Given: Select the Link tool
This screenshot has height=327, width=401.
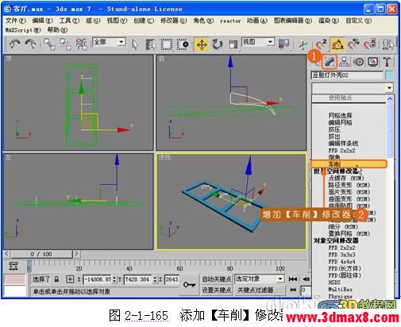Looking at the screenshot, I should 49,44.
